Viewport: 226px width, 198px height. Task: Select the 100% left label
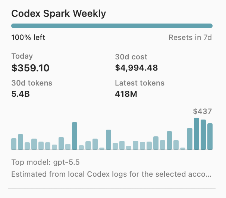28,38
